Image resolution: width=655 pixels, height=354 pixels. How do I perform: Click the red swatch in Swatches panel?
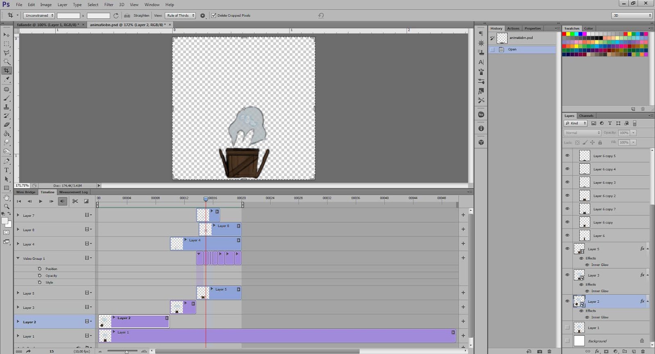tap(564, 34)
